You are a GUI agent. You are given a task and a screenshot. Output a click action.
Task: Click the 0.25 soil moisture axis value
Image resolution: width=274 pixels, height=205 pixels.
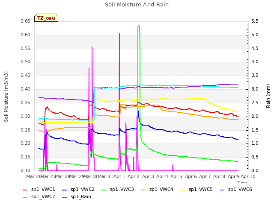tap(26, 130)
